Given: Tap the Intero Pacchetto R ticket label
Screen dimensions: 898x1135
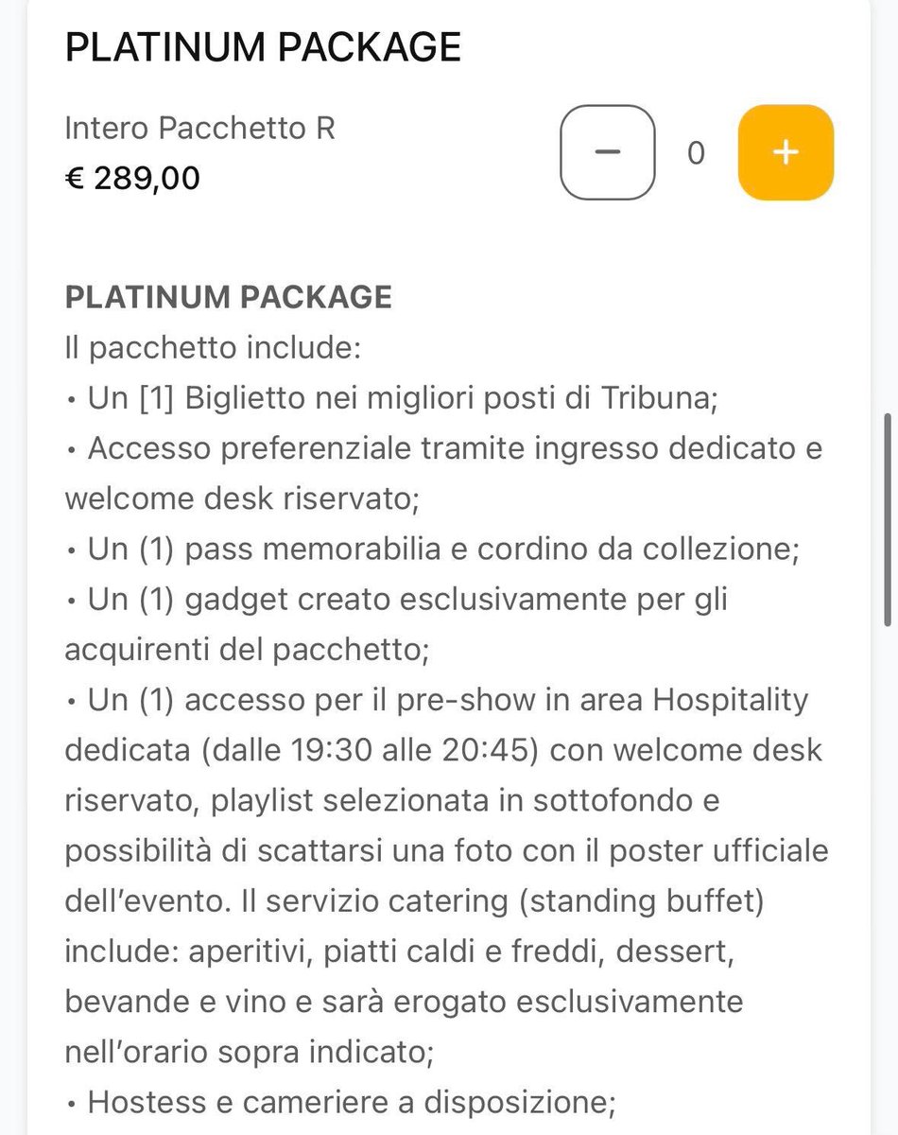Looking at the screenshot, I should click(x=199, y=128).
